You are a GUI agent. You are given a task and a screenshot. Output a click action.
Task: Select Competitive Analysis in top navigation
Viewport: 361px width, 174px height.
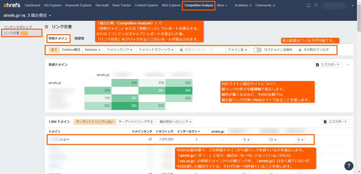199,5
